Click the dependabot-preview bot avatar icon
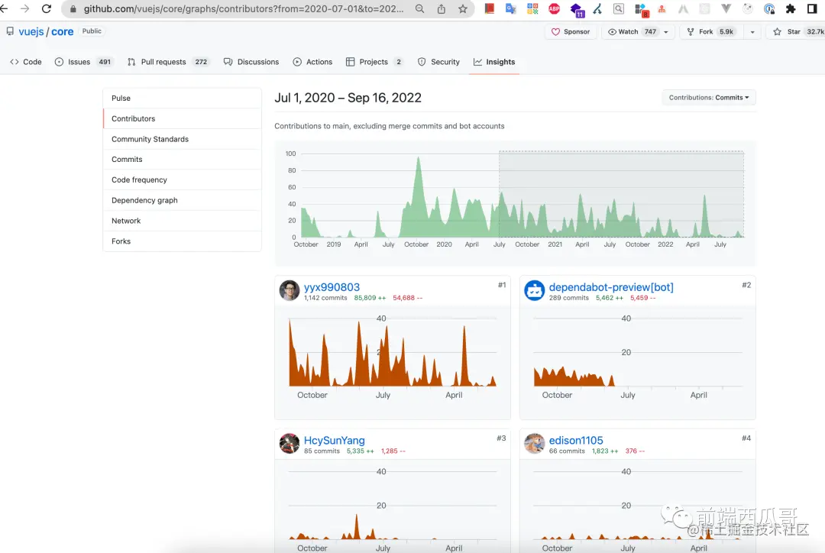Image resolution: width=825 pixels, height=553 pixels. click(534, 290)
